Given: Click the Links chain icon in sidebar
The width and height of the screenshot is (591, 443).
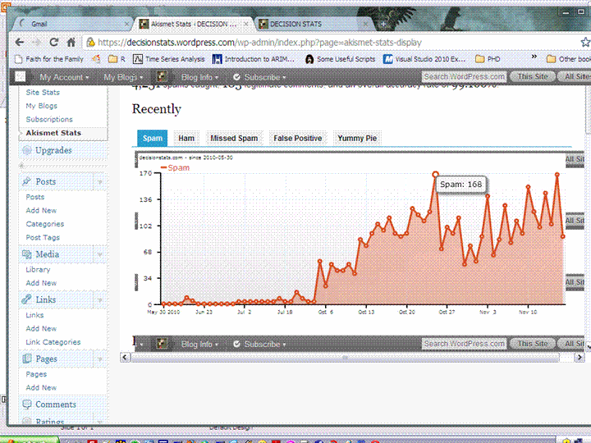Looking at the screenshot, I should point(27,299).
